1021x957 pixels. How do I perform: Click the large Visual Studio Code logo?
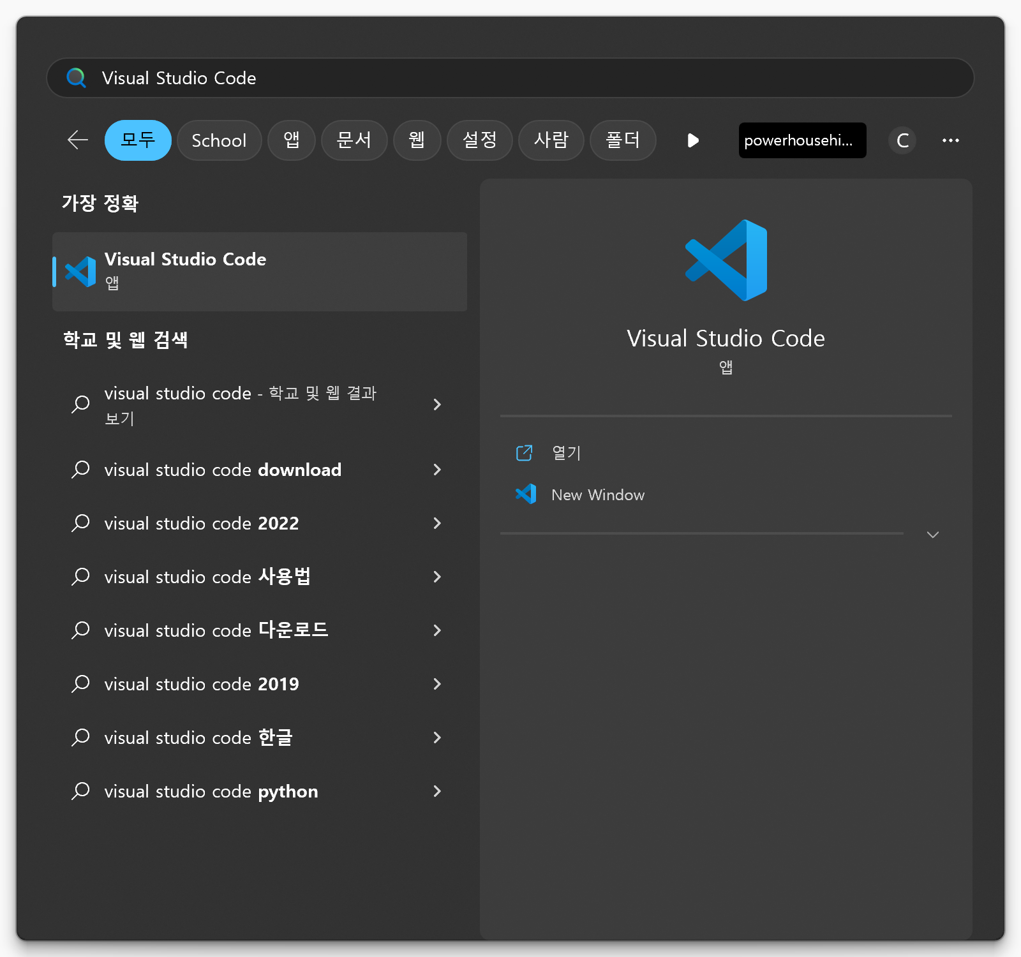tap(726, 260)
